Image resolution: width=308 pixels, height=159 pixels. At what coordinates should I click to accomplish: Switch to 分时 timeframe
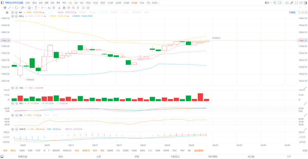[28, 3]
